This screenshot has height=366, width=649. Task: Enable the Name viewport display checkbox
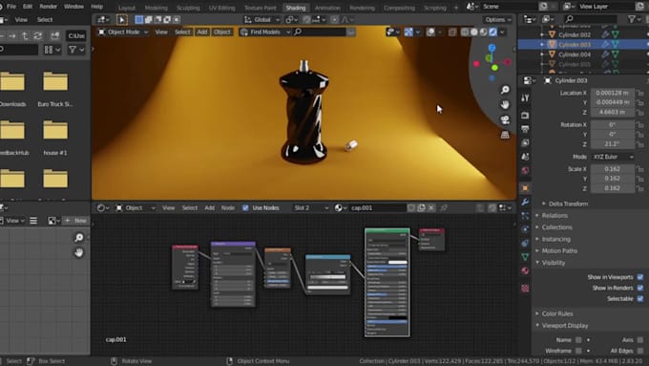coord(578,340)
